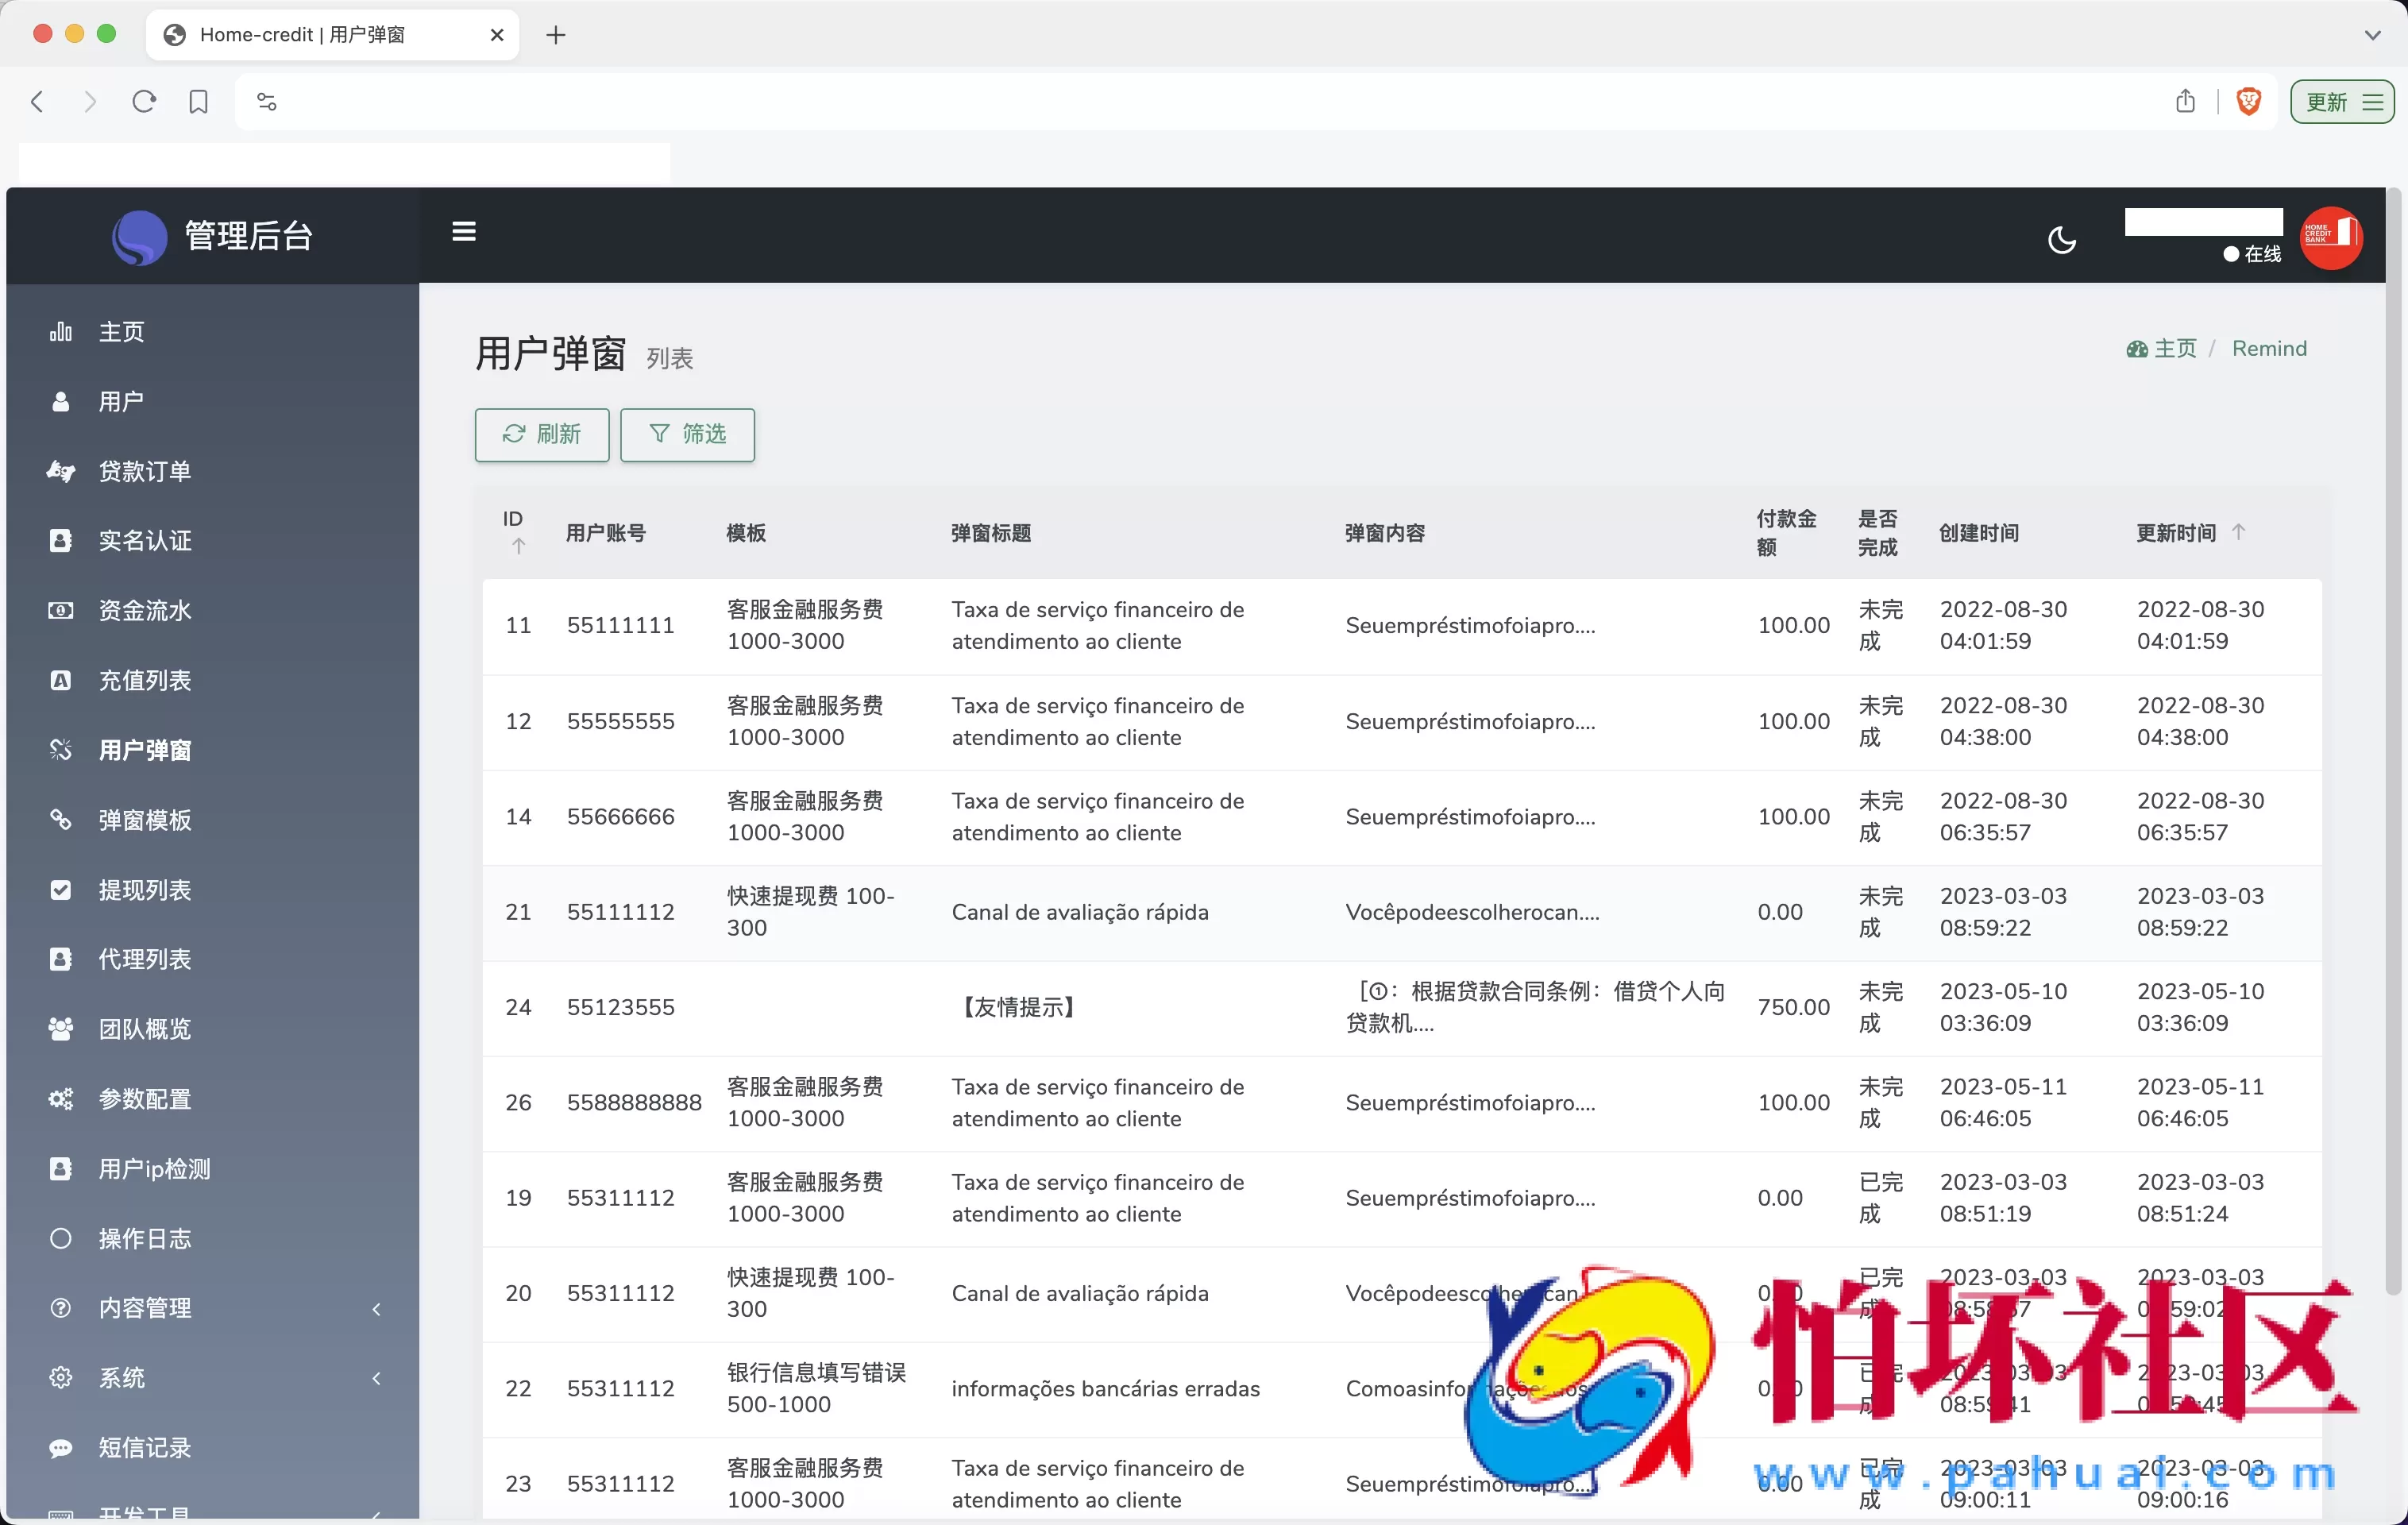Toggle dark mode with the moon icon

(x=2062, y=239)
